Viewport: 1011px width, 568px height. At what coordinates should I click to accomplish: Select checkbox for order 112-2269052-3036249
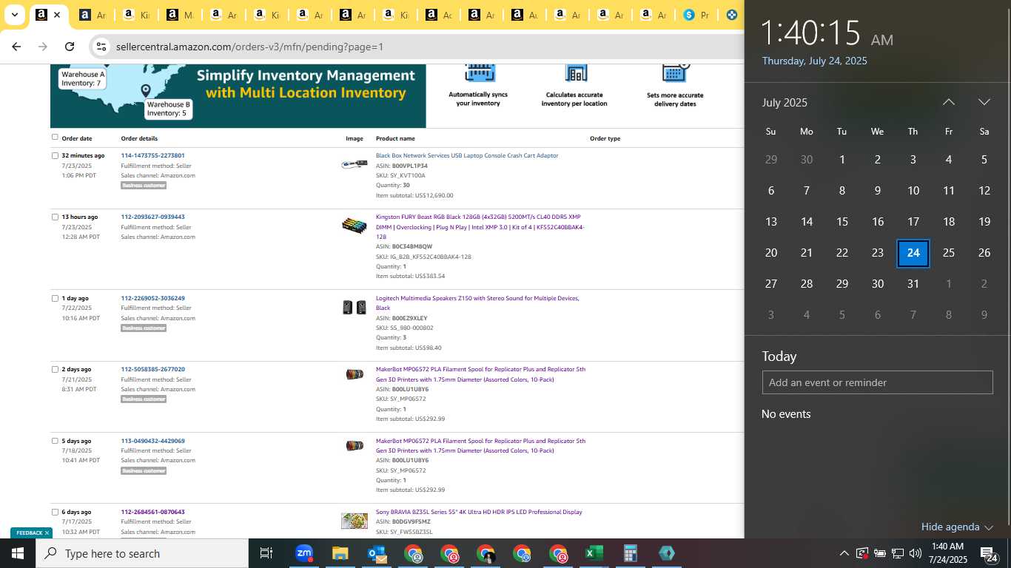55,298
